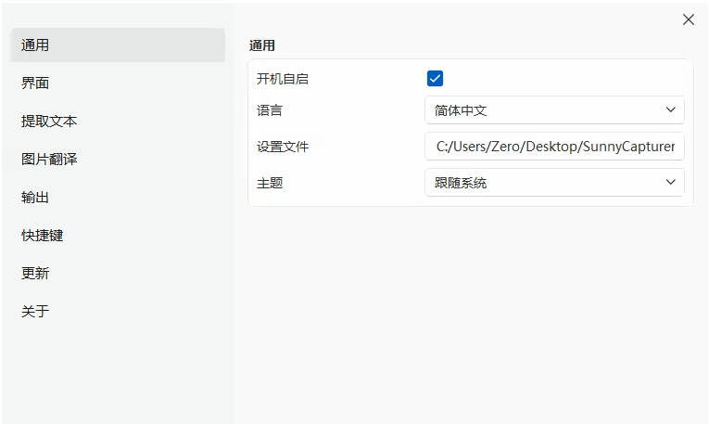
Task: Click the chevron arrow of the 主题 dropdown
Action: point(671,183)
